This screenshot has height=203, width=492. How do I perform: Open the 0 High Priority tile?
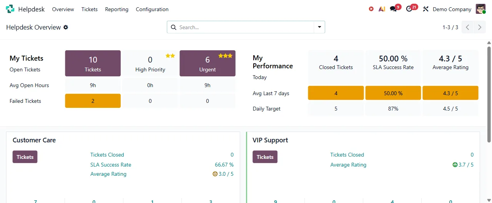coord(150,63)
